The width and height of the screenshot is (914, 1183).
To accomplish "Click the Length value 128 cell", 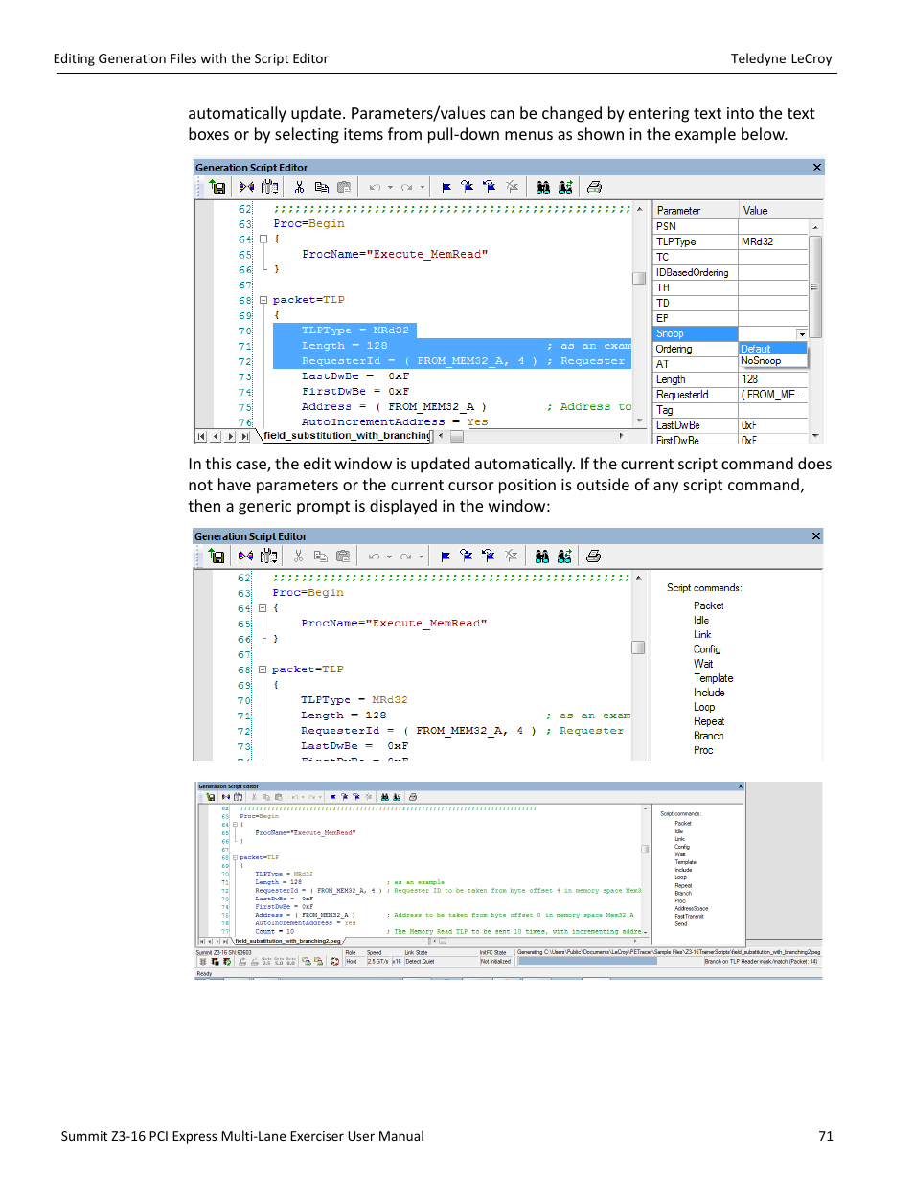I will [x=773, y=380].
